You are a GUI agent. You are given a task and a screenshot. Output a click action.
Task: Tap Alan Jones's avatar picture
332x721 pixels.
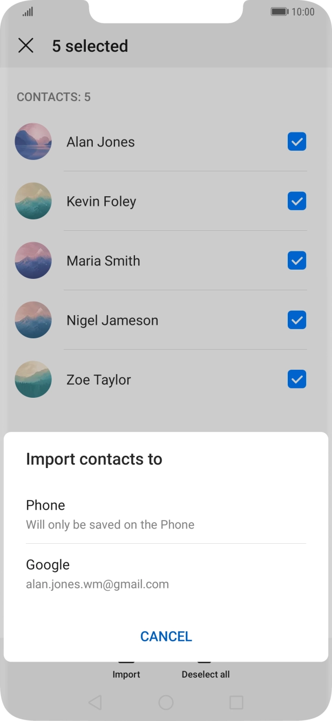tap(33, 142)
